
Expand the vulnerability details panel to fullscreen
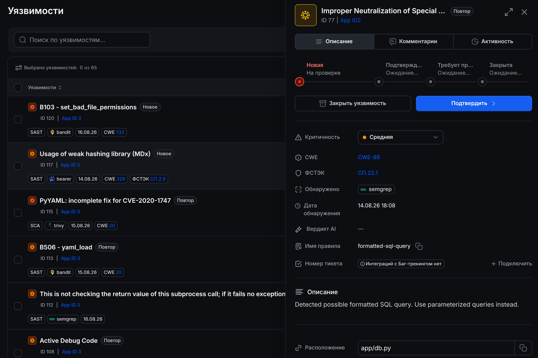pos(508,12)
